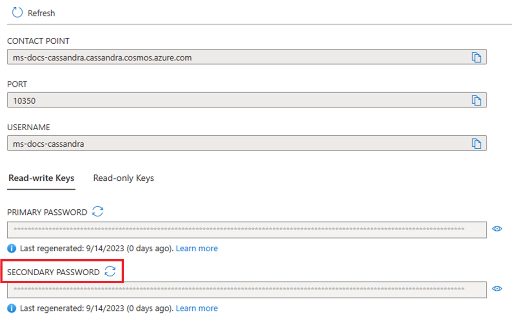Image resolution: width=521 pixels, height=324 pixels.
Task: Select the Read-write Keys tab
Action: pyautogui.click(x=41, y=178)
